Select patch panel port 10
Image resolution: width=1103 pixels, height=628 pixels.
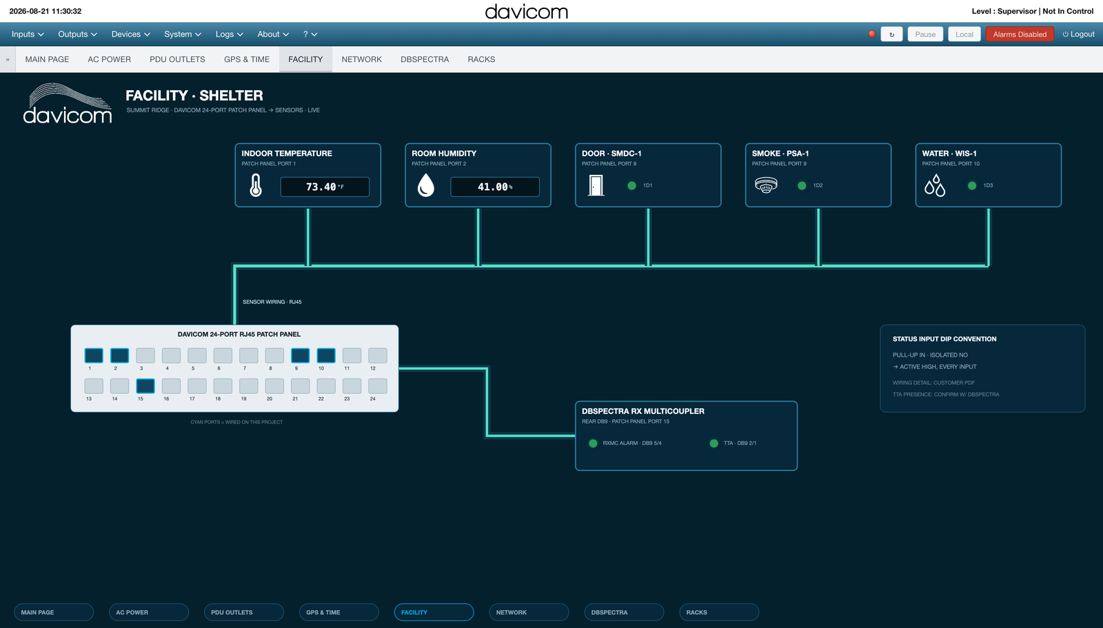pos(326,355)
